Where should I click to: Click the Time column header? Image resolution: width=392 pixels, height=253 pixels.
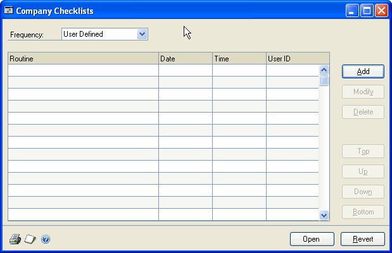pyautogui.click(x=239, y=58)
